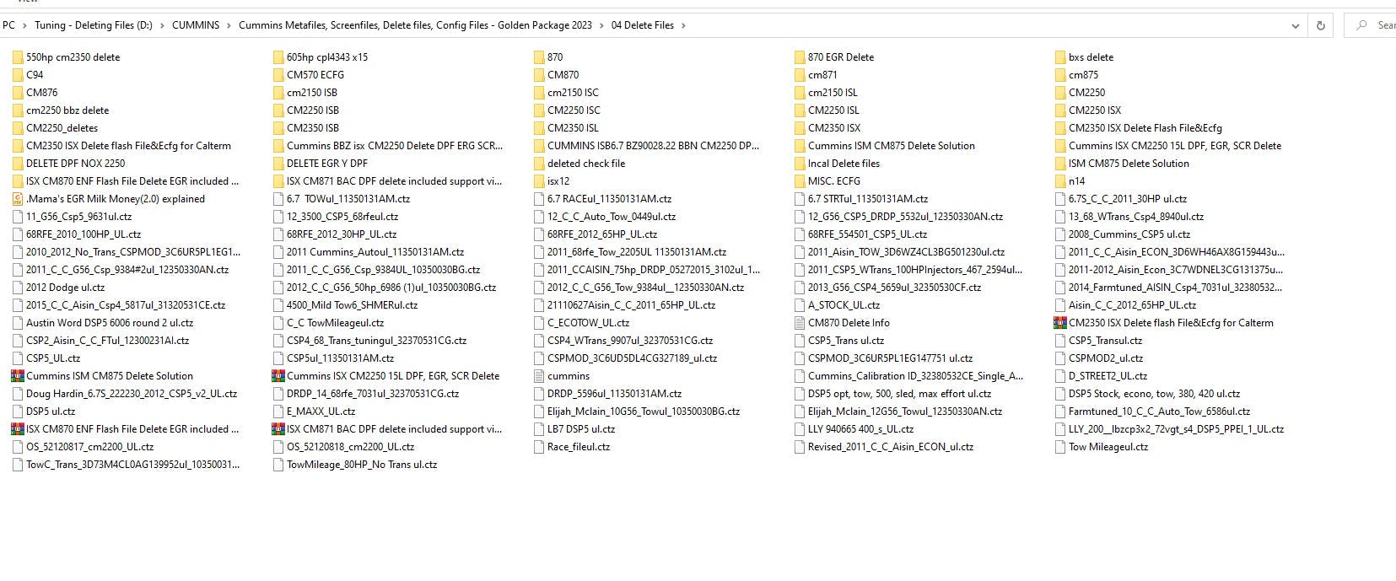
Task: Click the Race_fileul.ctz file icon
Action: click(x=540, y=447)
